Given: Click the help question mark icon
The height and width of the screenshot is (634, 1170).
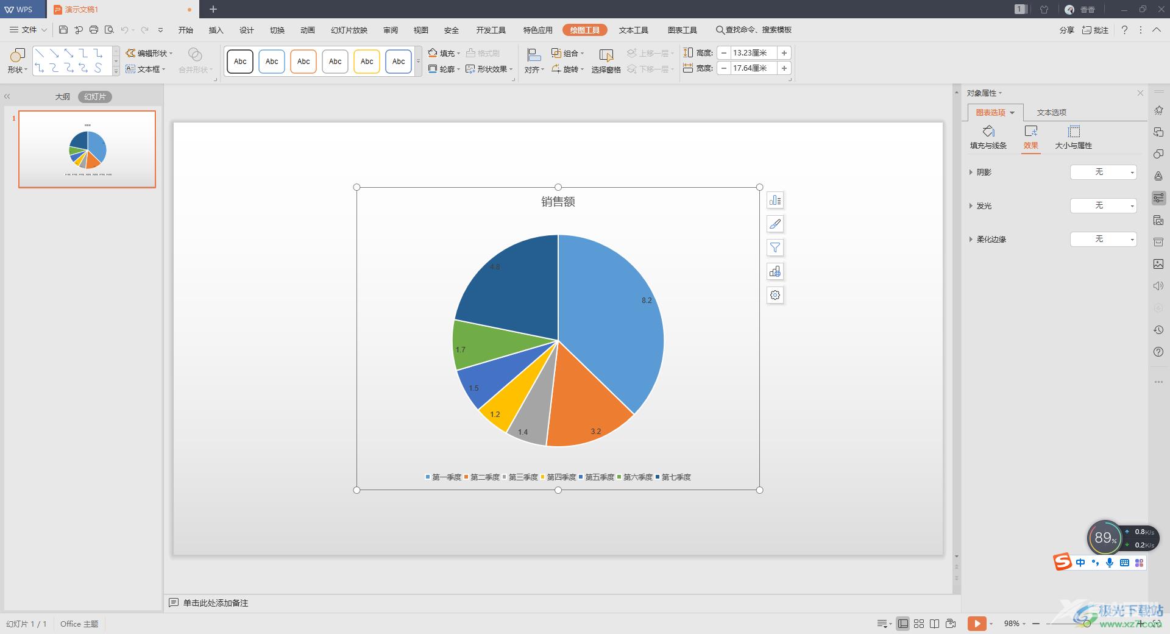Looking at the screenshot, I should [1124, 30].
